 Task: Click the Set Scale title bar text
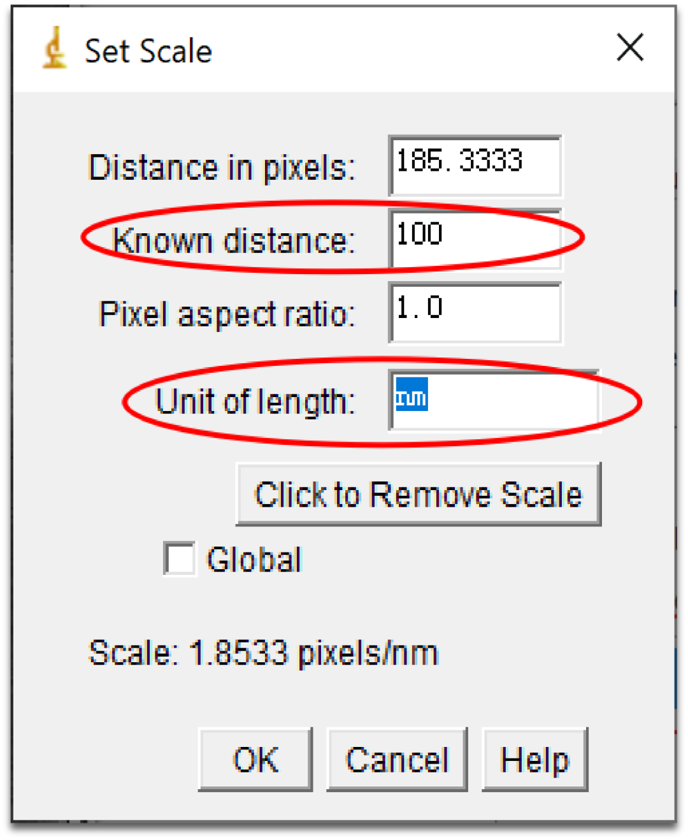click(148, 51)
